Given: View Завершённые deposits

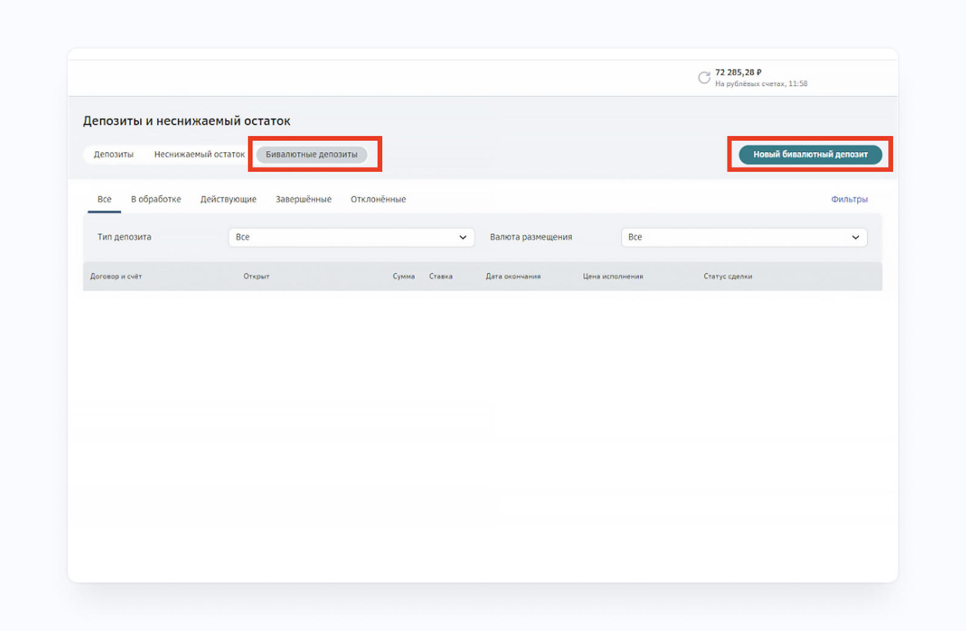Looking at the screenshot, I should click(303, 200).
